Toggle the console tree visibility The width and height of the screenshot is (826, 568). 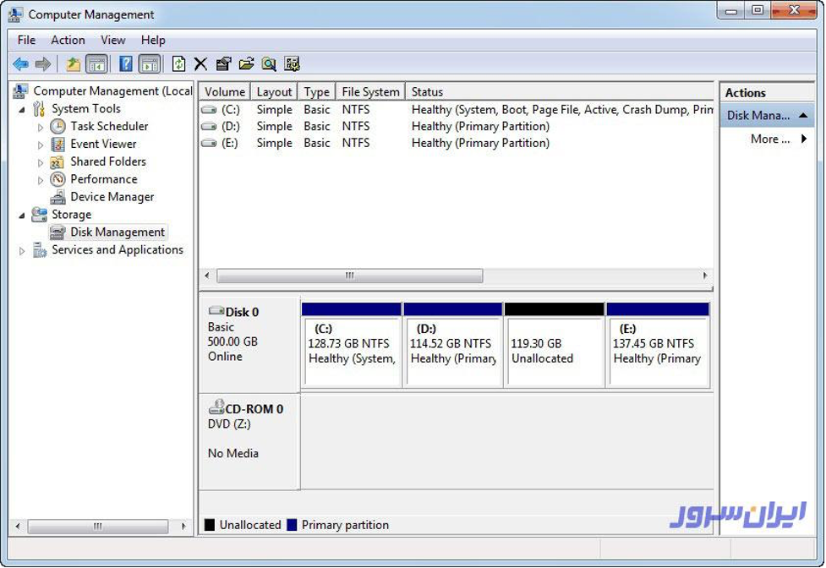[x=96, y=63]
